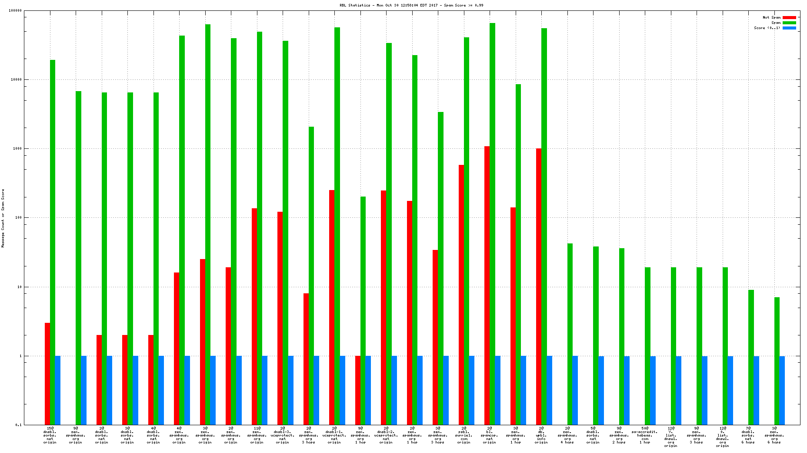Click the 11@ zen.spamhaus.org origin label
This screenshot has width=807, height=453.
click(x=257, y=435)
